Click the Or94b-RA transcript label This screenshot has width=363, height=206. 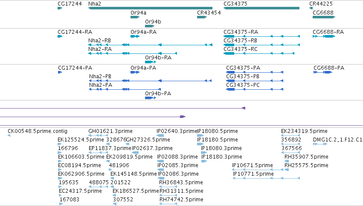click(x=158, y=58)
